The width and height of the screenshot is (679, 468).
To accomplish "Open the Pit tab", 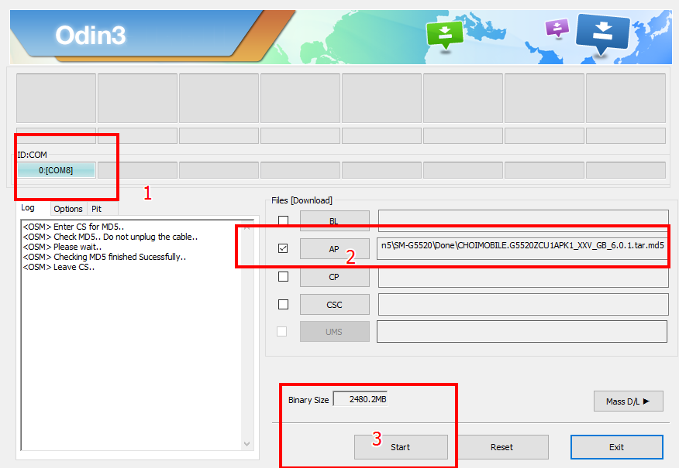I will pyautogui.click(x=96, y=209).
